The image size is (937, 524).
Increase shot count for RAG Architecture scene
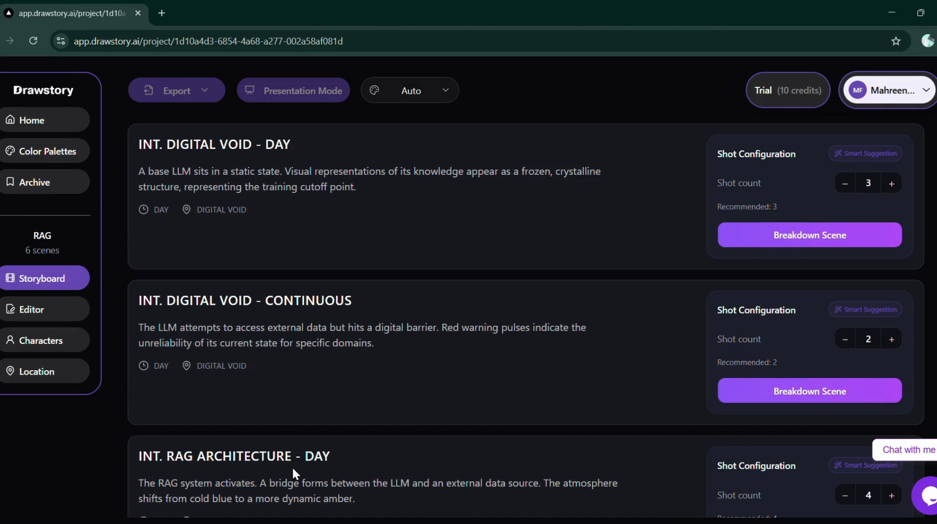(892, 495)
